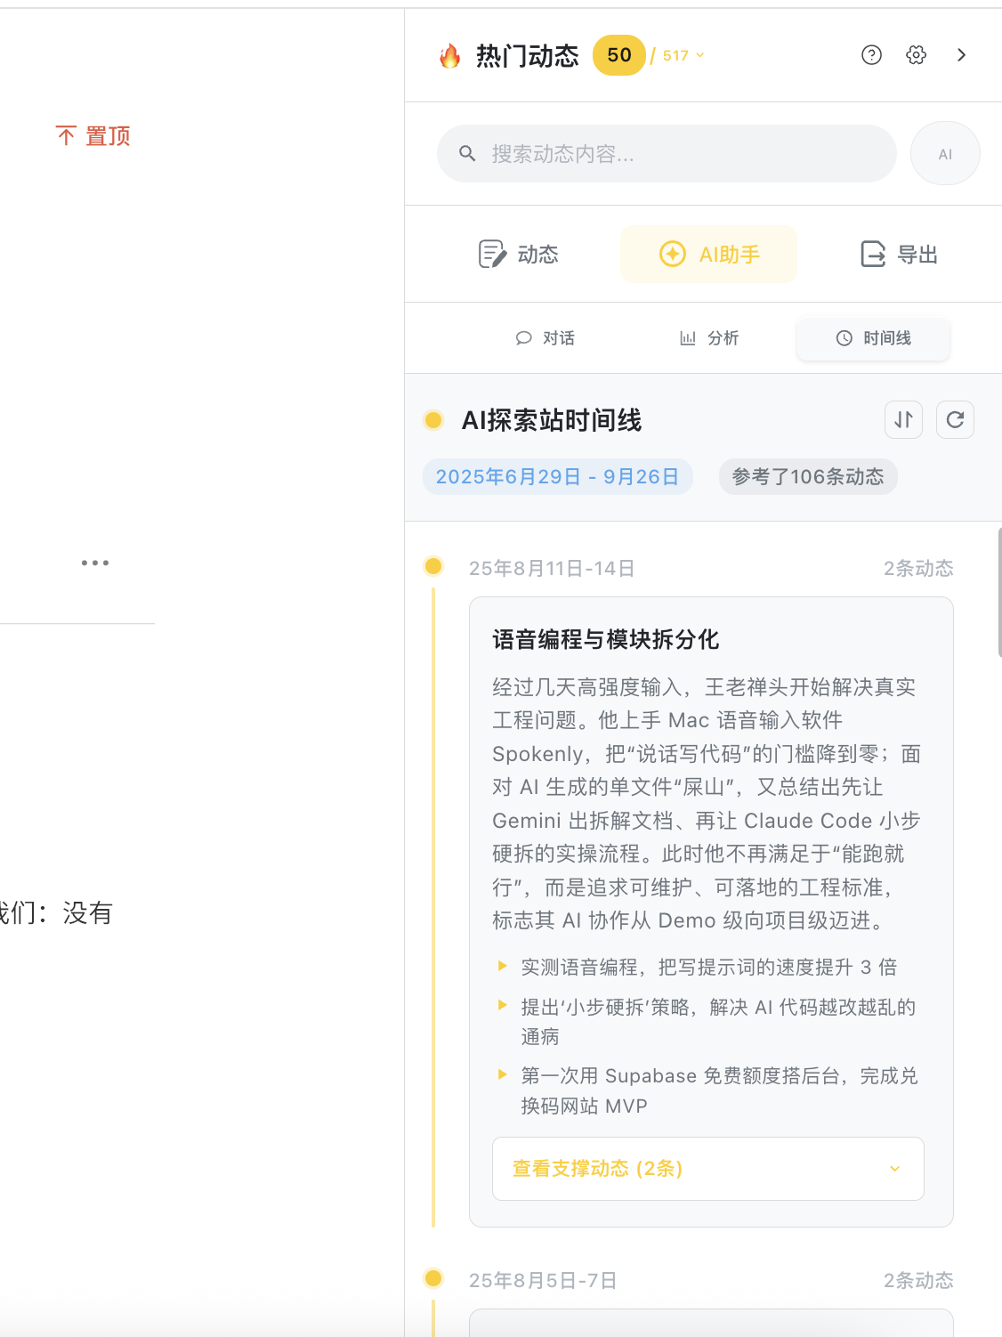Open settings via the gear icon

point(916,55)
